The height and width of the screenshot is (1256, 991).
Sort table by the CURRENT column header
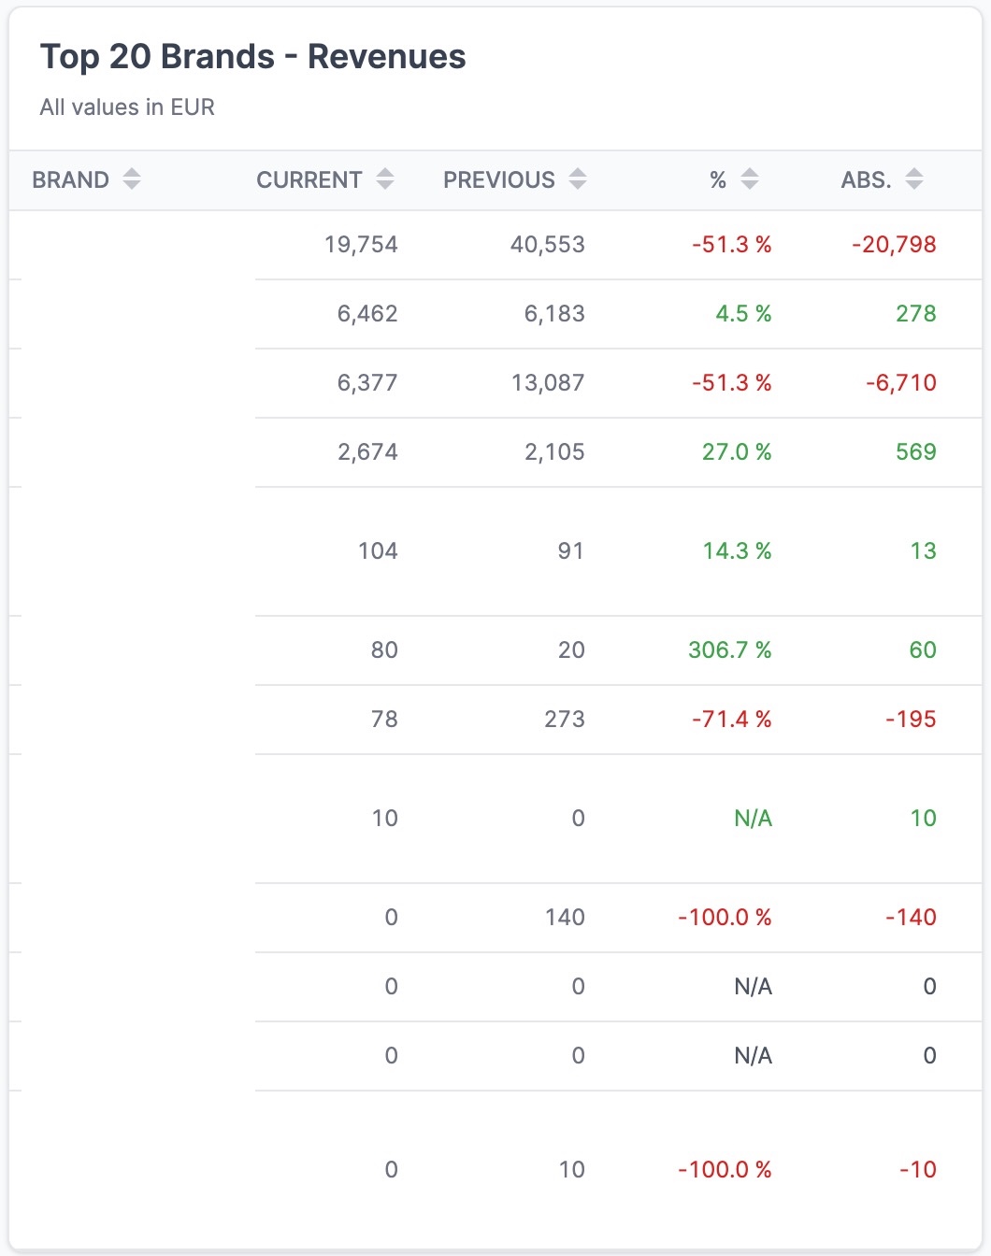tap(309, 179)
